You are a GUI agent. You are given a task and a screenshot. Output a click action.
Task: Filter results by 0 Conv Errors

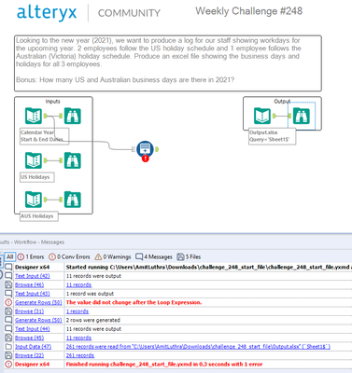(x=69, y=257)
